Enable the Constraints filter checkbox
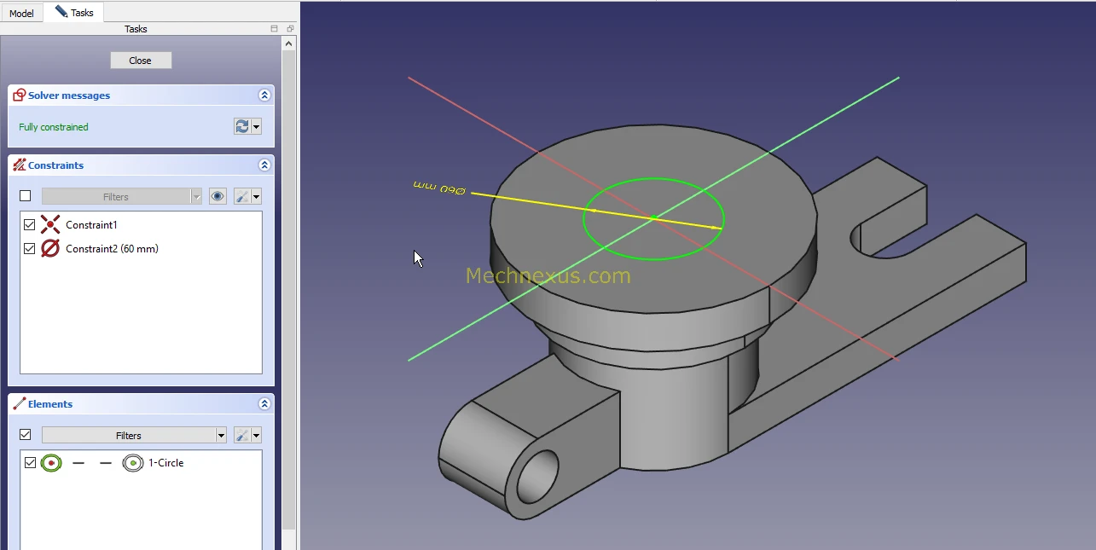1096x550 pixels. (26, 196)
